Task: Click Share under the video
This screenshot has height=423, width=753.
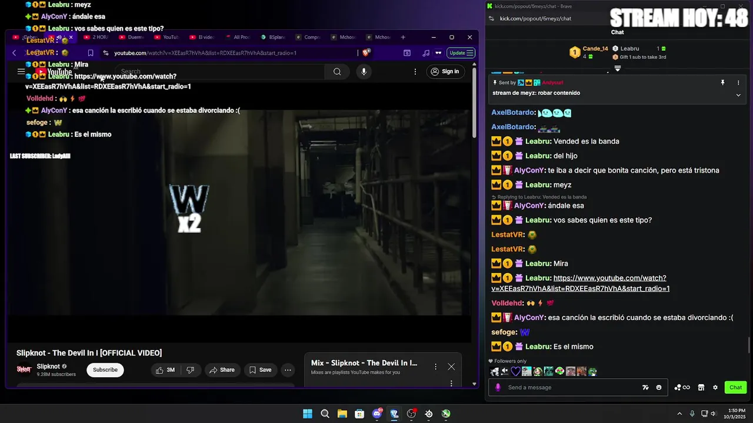Action: pos(222,370)
